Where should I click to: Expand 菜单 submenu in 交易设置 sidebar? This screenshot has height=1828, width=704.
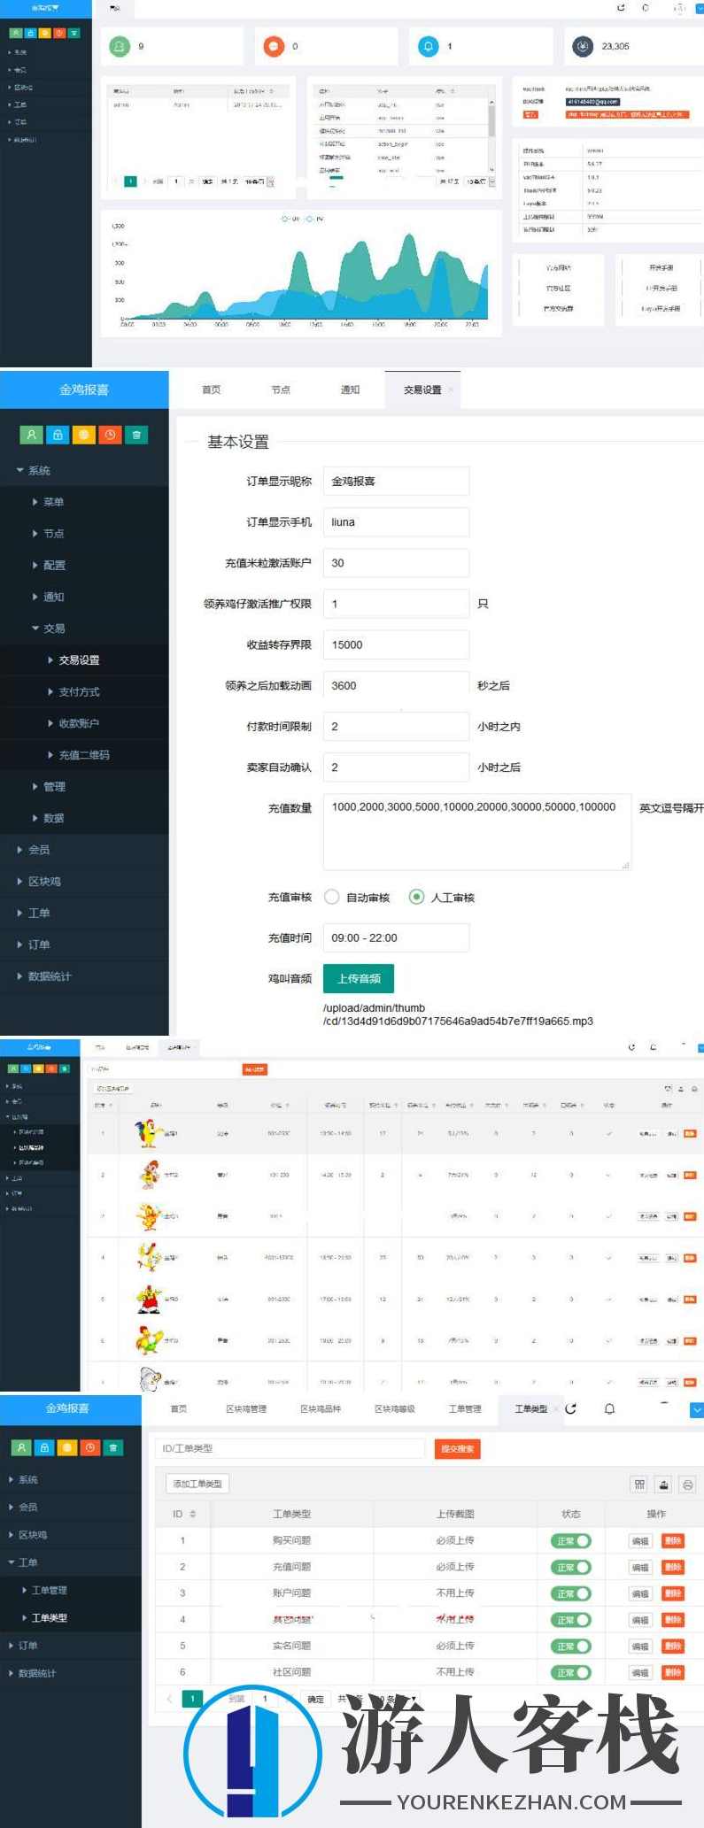tap(35, 502)
